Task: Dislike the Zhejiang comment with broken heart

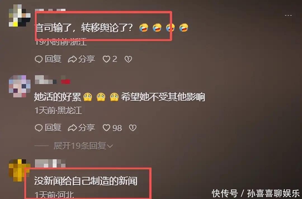Action: tap(128, 59)
